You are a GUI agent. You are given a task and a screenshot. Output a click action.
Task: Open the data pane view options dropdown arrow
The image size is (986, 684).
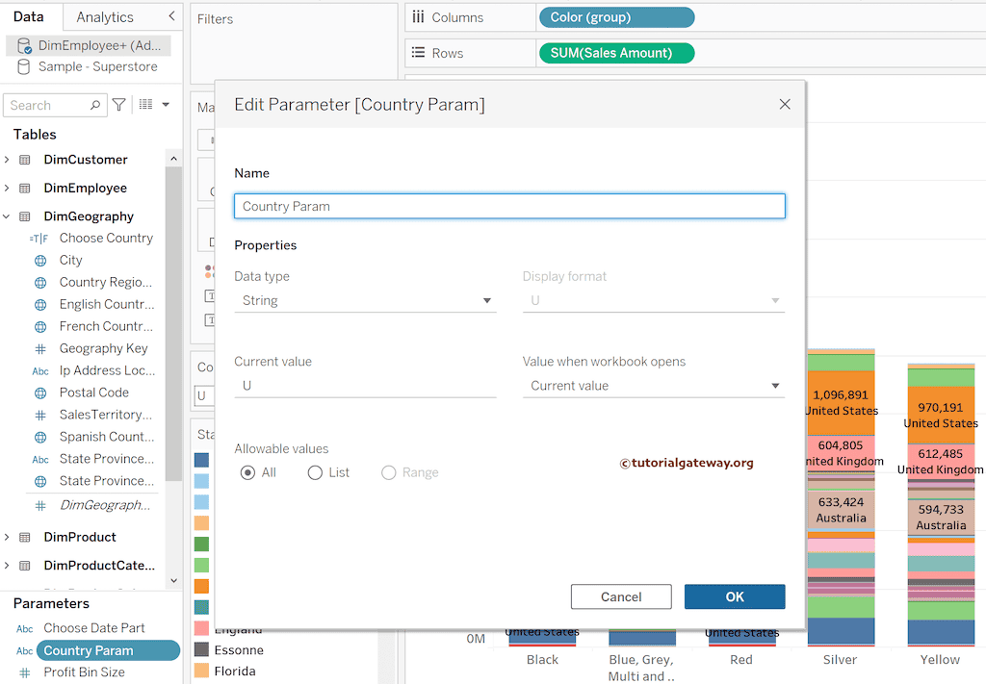pos(166,104)
